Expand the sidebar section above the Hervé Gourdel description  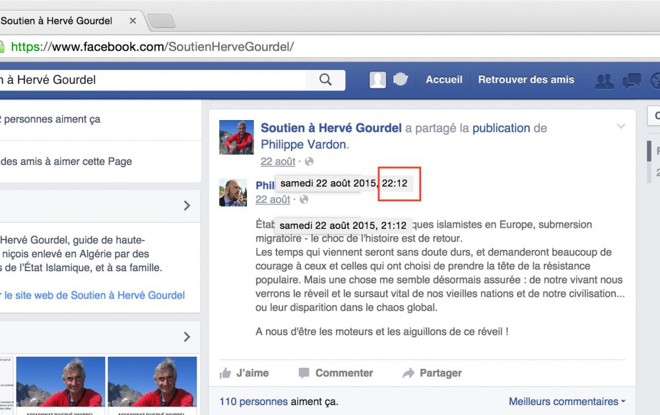(x=187, y=205)
